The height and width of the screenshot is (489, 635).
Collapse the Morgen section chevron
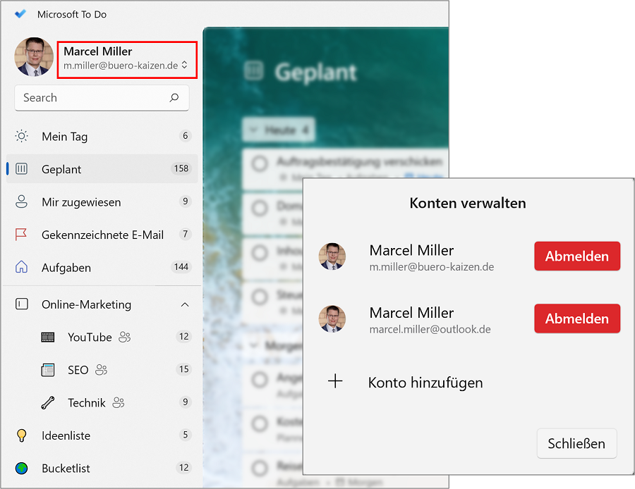(254, 345)
